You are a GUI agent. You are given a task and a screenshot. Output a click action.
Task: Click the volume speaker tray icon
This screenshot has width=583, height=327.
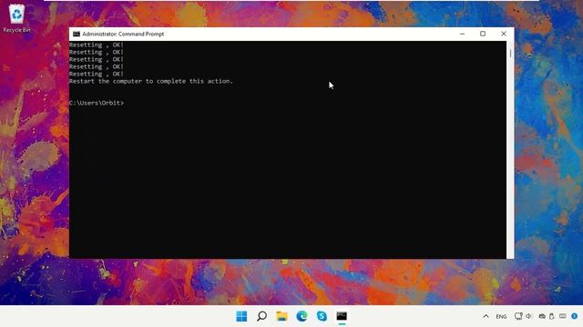(x=529, y=316)
